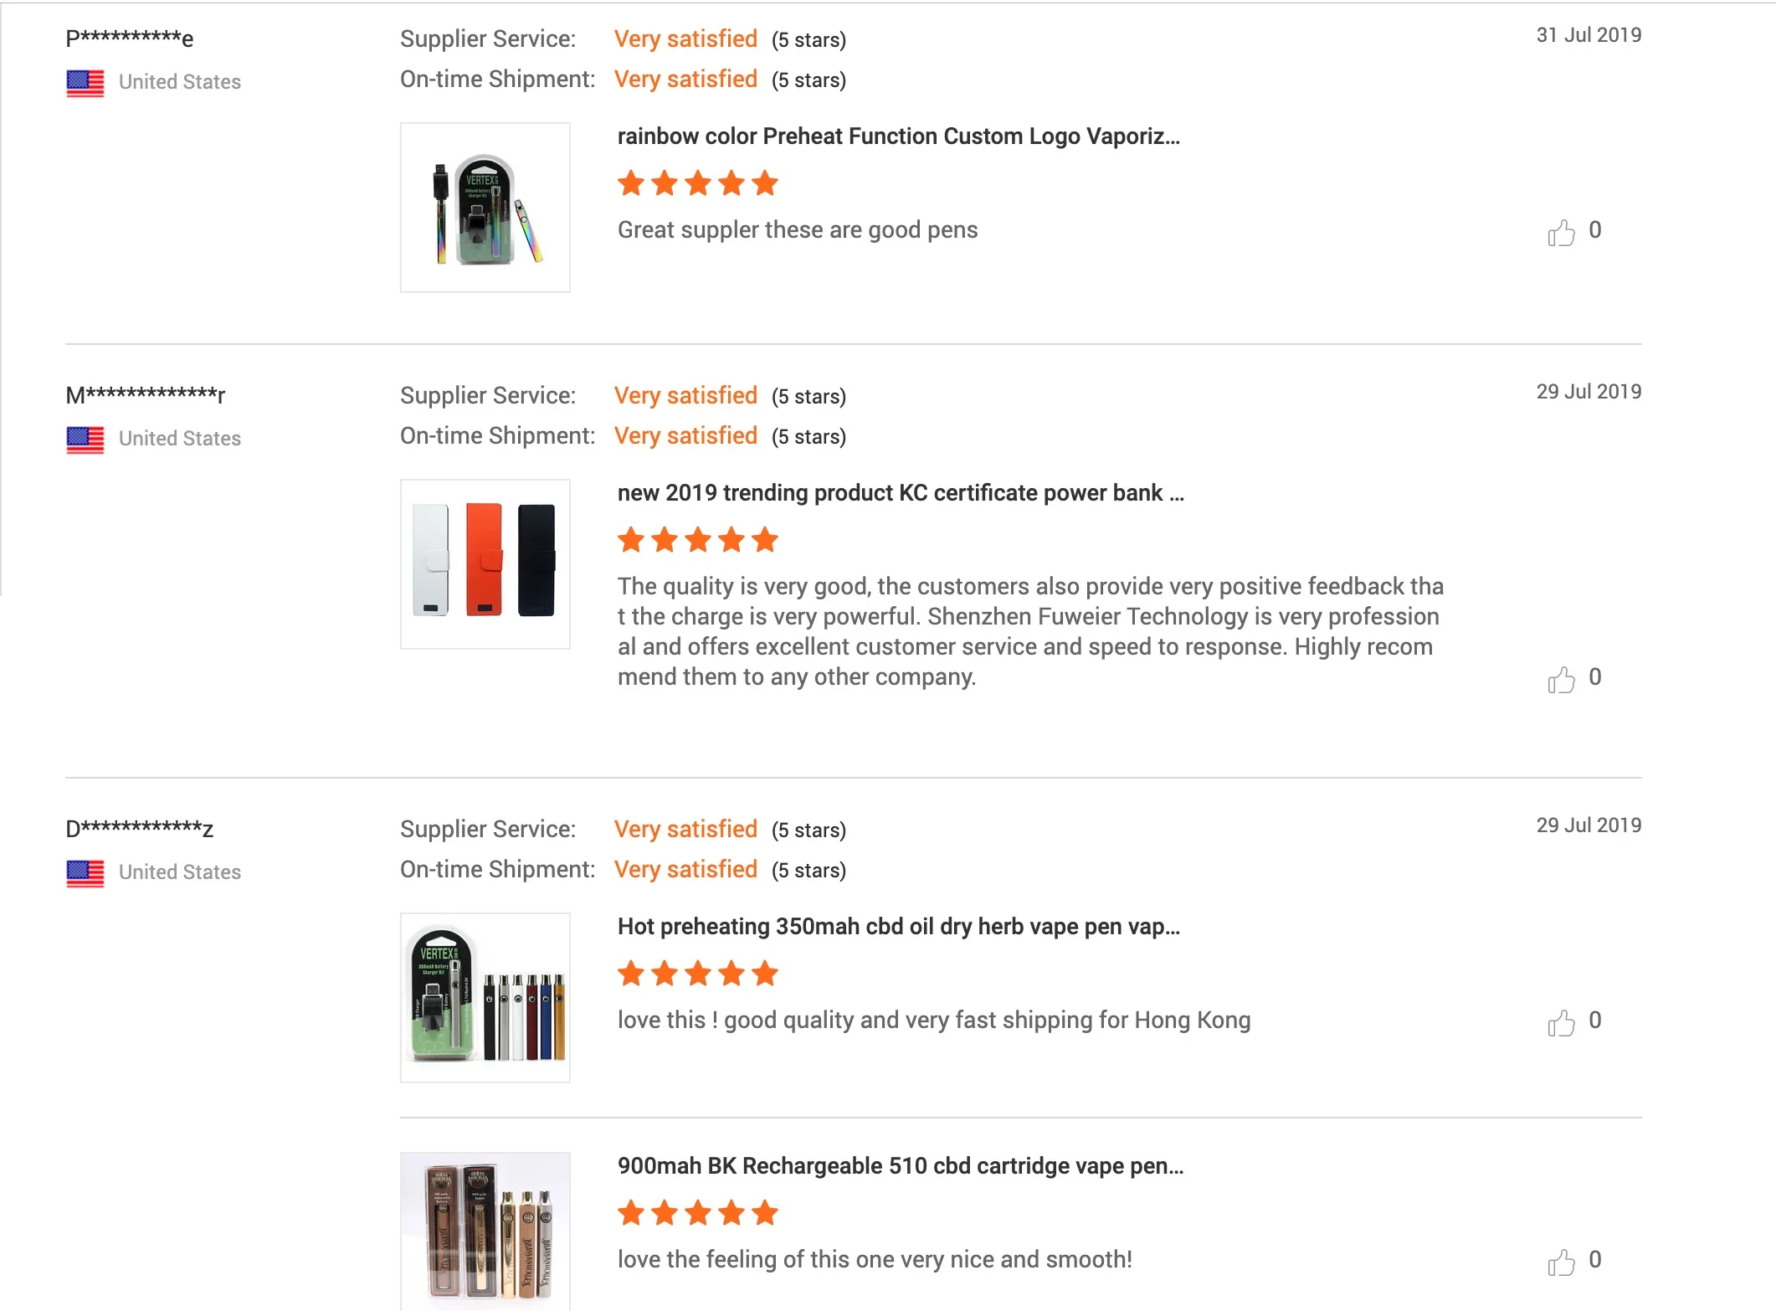View the Vertex vape pen kit thumbnail
This screenshot has height=1311, width=1776.
point(485,998)
